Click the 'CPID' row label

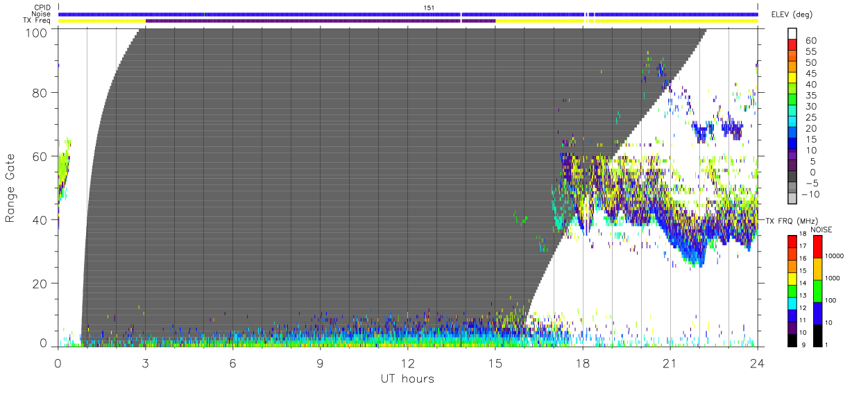(44, 8)
